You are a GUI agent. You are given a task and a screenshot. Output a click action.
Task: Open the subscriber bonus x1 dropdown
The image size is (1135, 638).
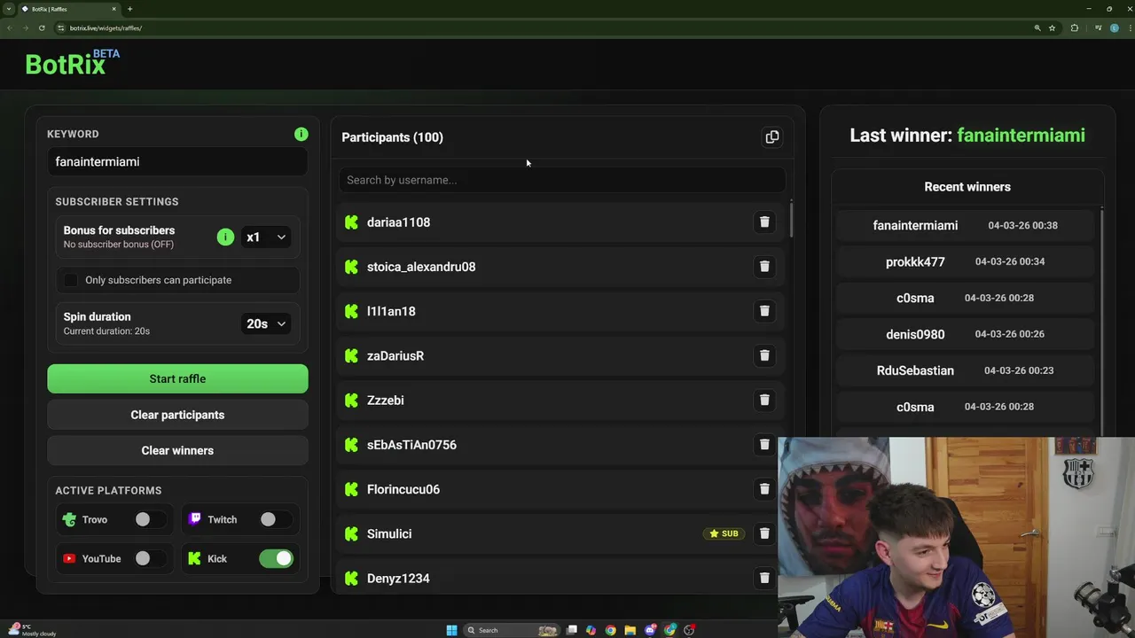266,237
